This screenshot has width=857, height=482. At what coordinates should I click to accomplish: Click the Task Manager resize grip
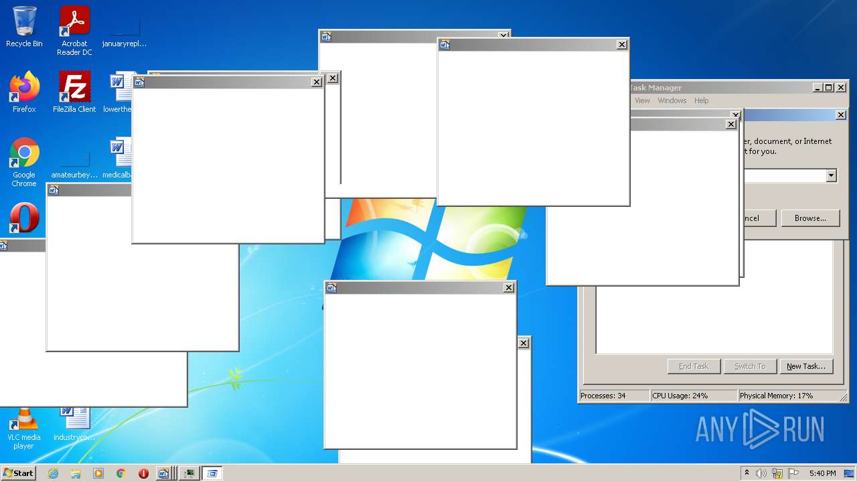843,397
